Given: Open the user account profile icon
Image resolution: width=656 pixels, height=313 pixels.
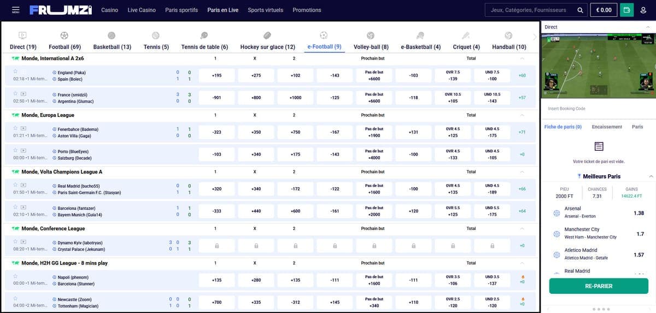Looking at the screenshot, I should pos(643,10).
